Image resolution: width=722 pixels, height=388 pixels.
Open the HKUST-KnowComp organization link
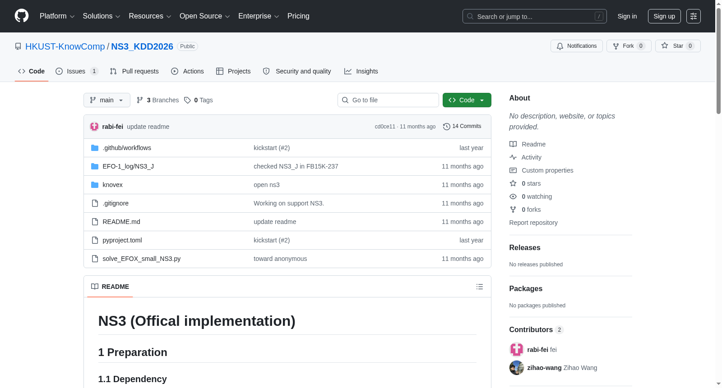[x=65, y=46]
